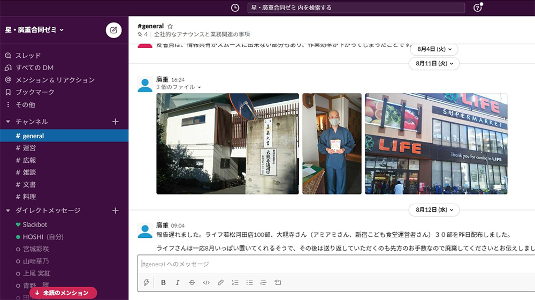Screen dimensions: 535x300
Task: Open workspace menu 星・廣重合同ゼミ
Action: (34, 29)
